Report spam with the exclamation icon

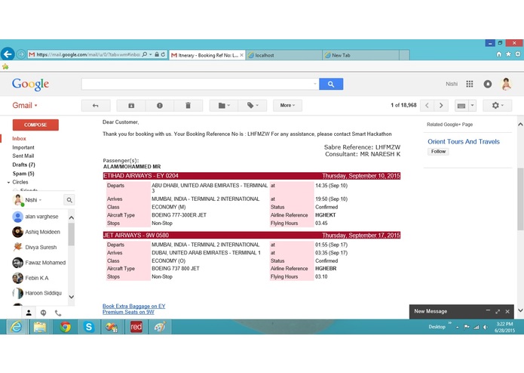tap(159, 106)
